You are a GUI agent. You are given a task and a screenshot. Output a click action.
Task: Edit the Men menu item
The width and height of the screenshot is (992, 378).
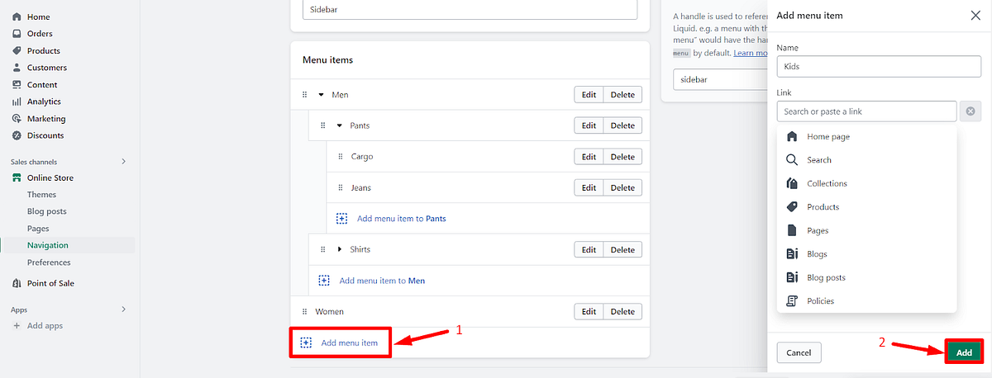pos(589,95)
